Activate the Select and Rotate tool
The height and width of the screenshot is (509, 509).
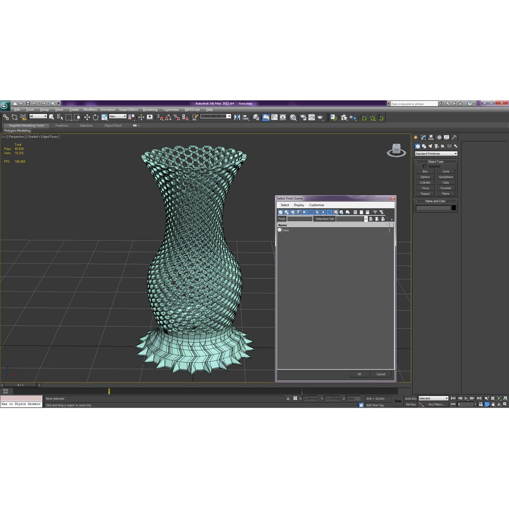pos(95,117)
